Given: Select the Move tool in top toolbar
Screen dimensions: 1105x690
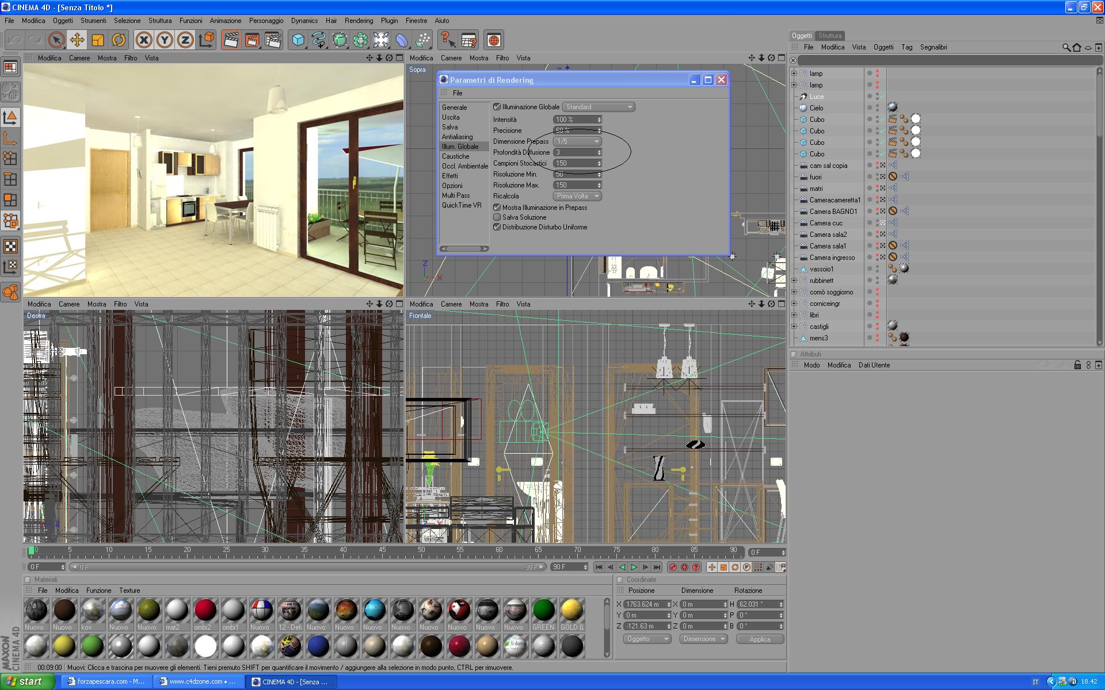Looking at the screenshot, I should coord(77,40).
